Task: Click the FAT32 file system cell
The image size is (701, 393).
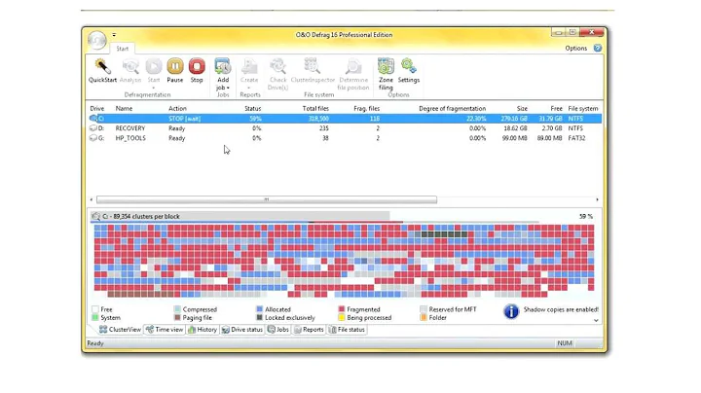Action: 576,138
